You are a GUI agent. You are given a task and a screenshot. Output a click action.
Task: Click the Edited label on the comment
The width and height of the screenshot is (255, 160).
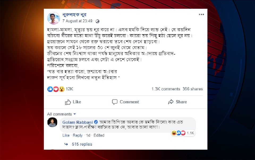tap(99, 135)
